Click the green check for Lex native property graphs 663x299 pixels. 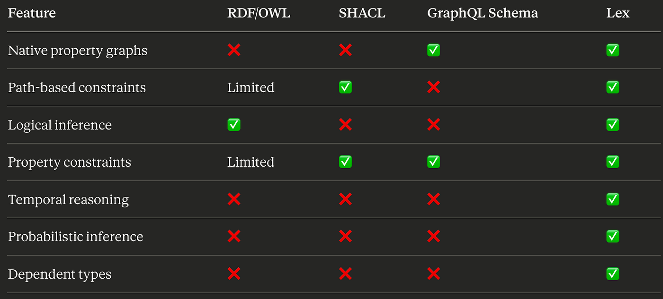[x=612, y=50]
